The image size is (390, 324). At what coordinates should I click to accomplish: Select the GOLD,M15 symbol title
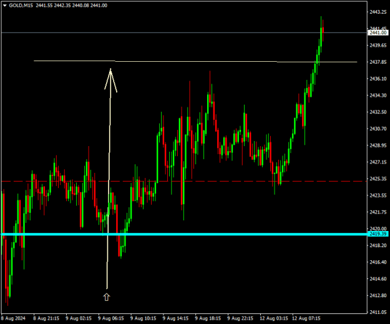coord(21,6)
